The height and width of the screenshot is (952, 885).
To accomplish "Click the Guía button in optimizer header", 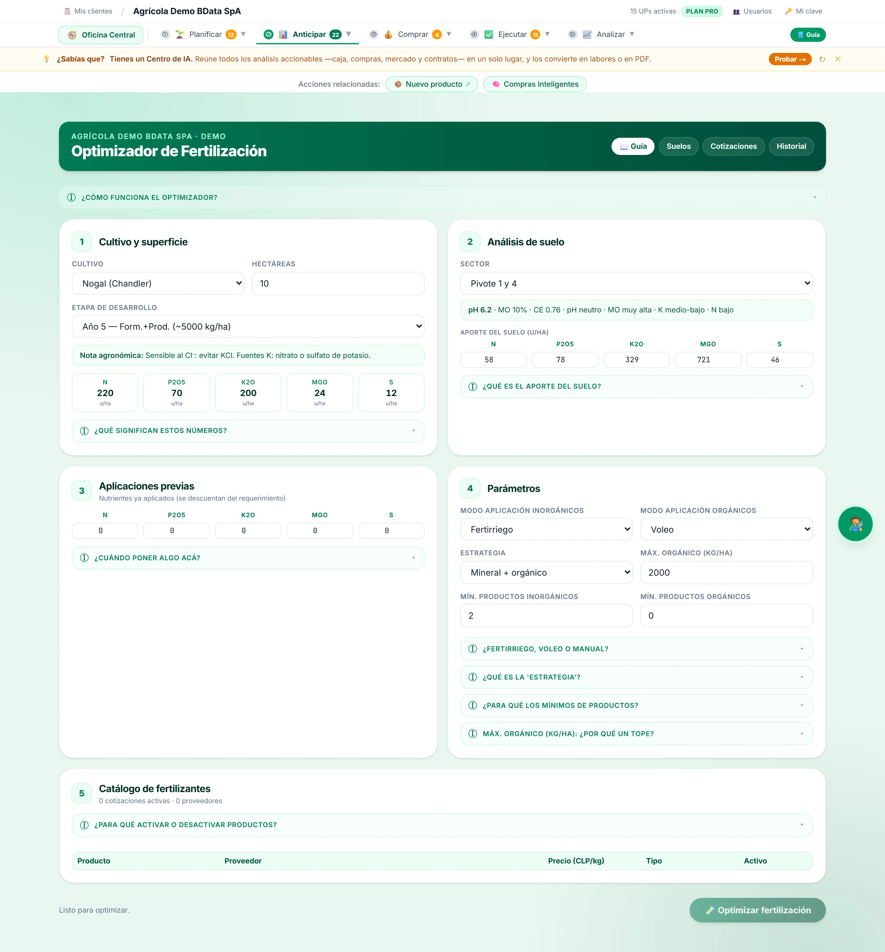I will (633, 147).
